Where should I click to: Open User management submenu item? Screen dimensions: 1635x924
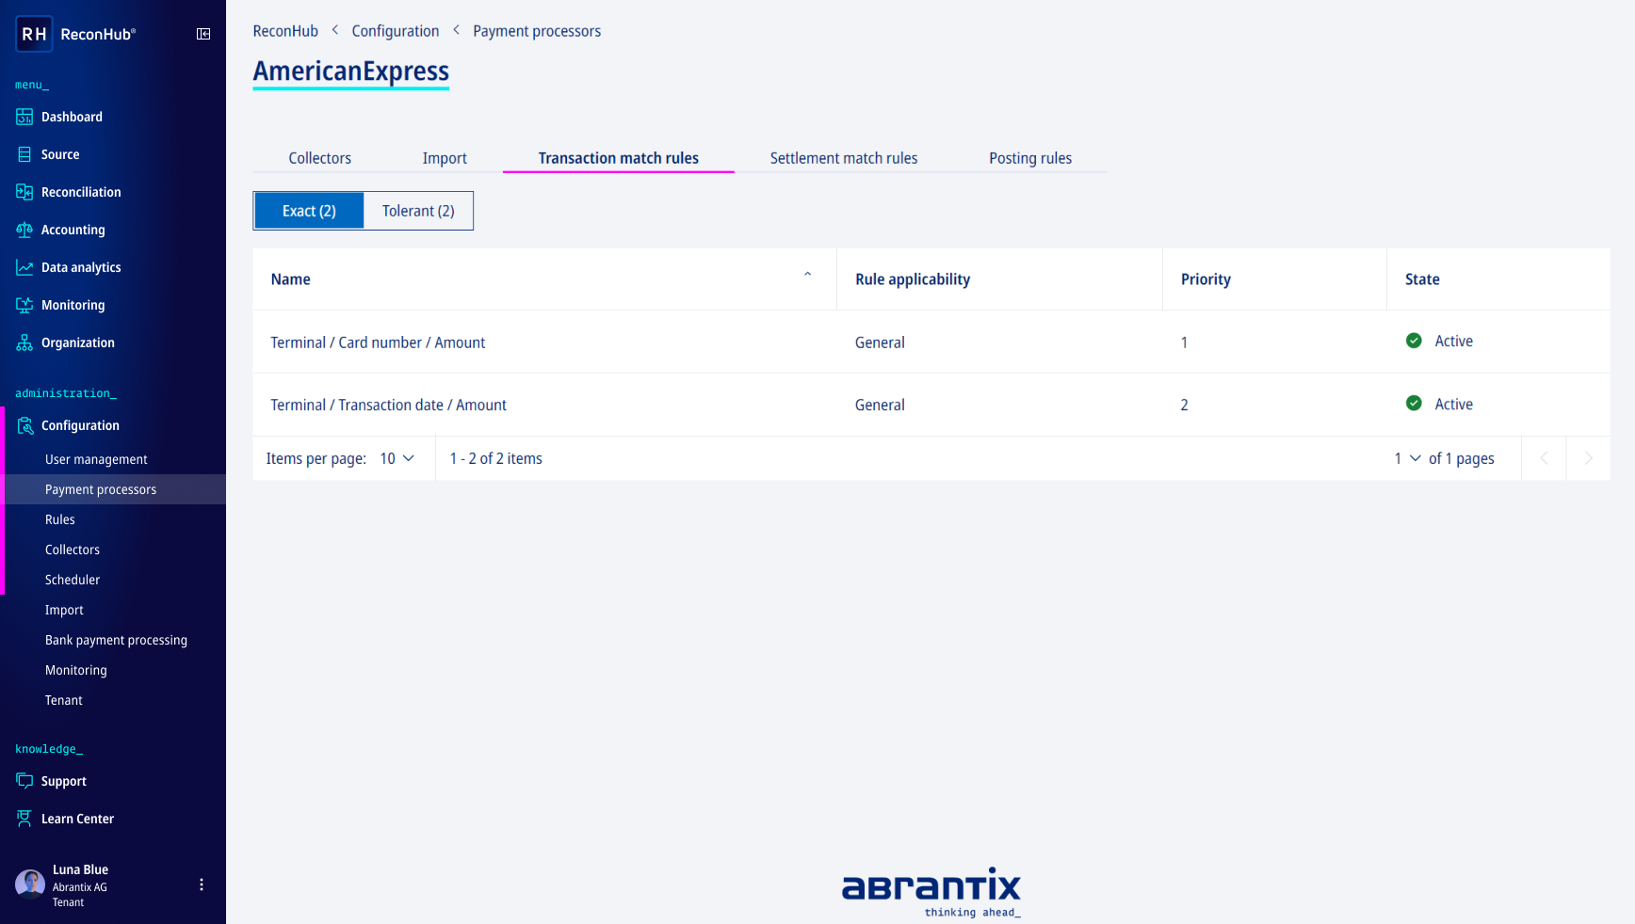coord(96,459)
